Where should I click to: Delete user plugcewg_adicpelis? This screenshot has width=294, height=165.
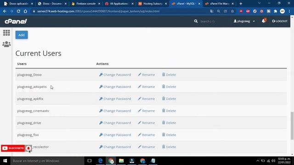click(169, 87)
